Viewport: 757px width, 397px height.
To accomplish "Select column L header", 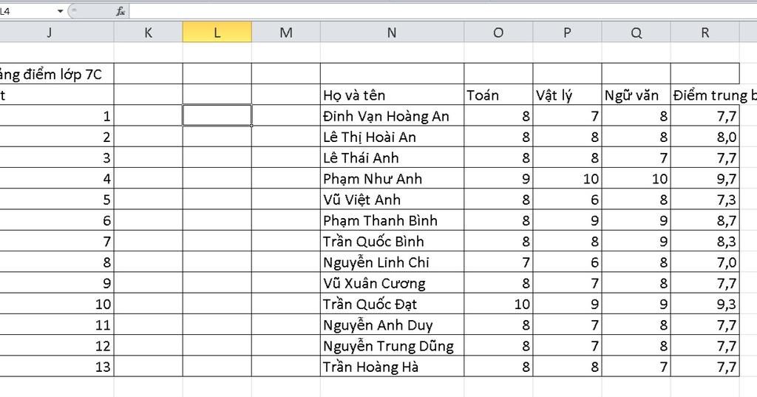I will tap(217, 33).
